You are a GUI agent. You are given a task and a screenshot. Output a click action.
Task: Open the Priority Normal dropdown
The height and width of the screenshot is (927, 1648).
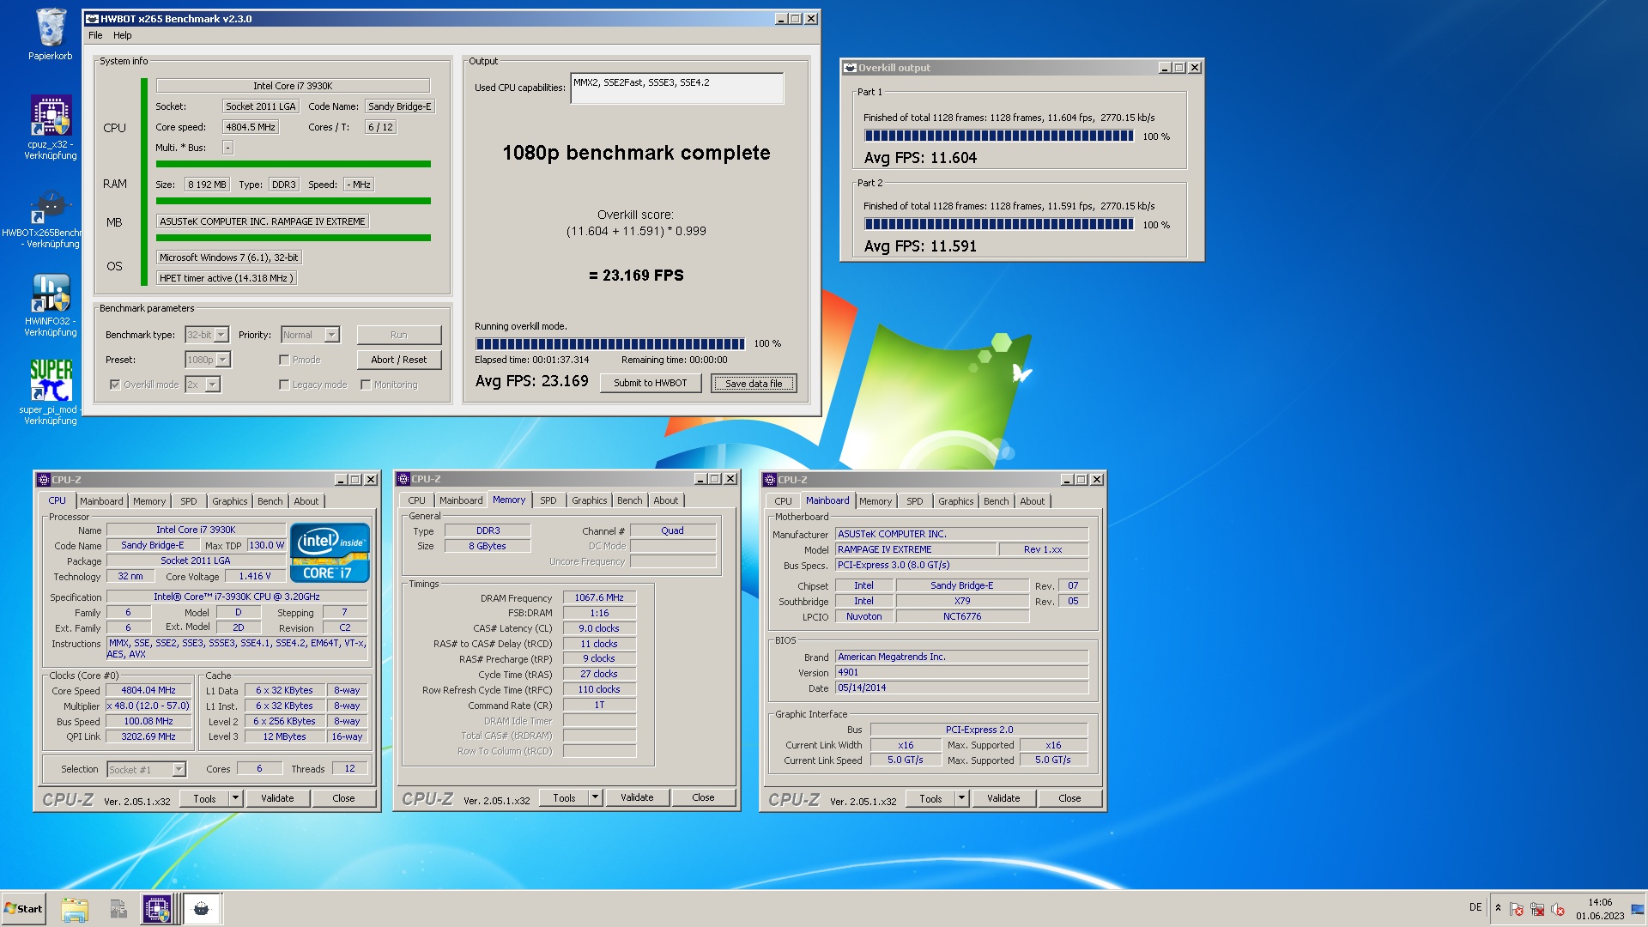(332, 335)
